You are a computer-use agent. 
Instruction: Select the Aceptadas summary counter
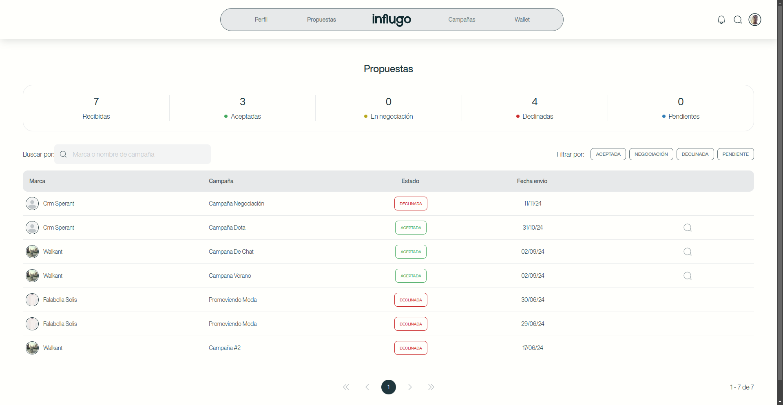point(242,108)
